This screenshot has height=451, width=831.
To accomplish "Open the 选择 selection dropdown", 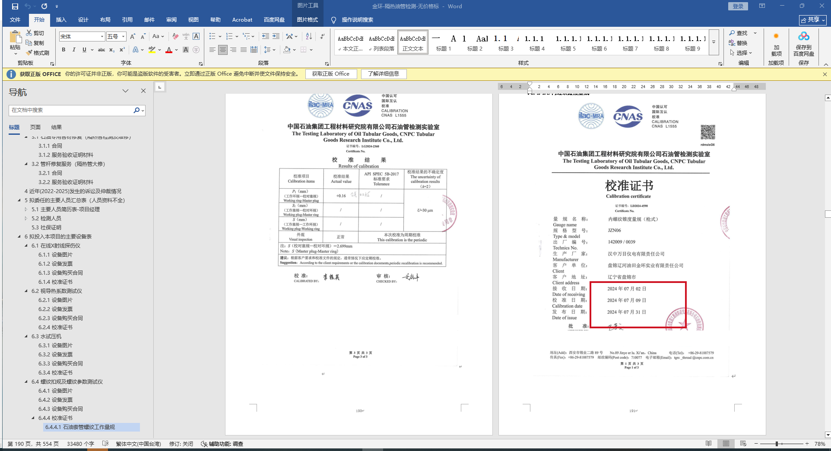I will coord(742,53).
